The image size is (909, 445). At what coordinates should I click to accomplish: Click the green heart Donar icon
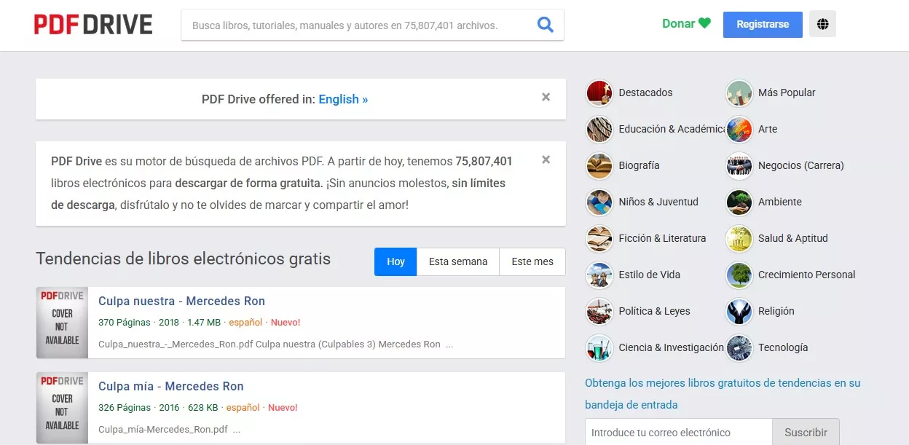pyautogui.click(x=704, y=23)
